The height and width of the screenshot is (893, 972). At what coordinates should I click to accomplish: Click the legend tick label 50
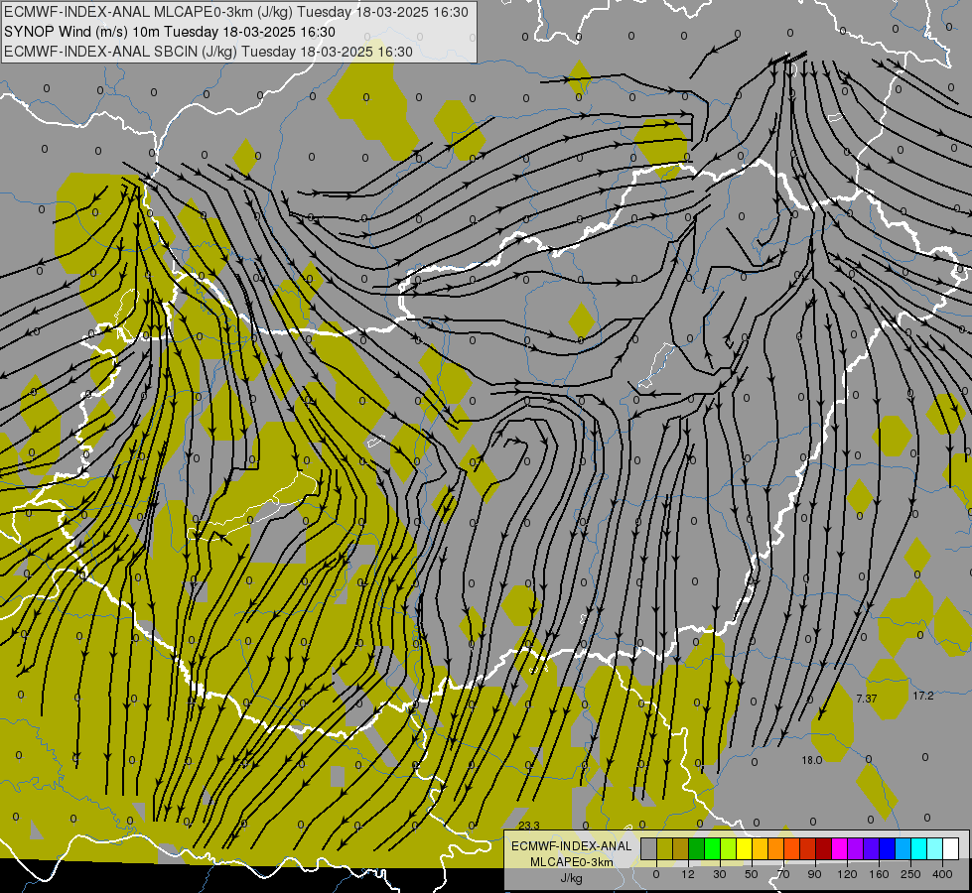tap(752, 874)
